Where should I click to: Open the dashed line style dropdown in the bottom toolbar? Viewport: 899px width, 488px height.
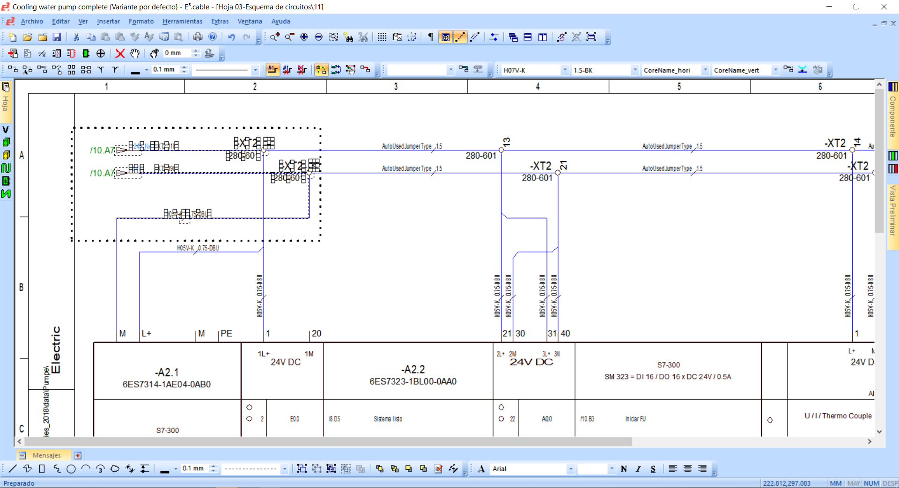click(x=284, y=469)
